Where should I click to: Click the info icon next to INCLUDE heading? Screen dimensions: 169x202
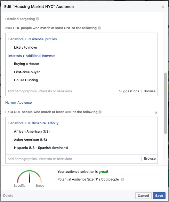(99, 28)
